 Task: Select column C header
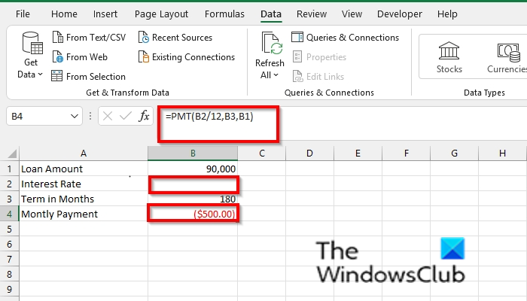262,154
